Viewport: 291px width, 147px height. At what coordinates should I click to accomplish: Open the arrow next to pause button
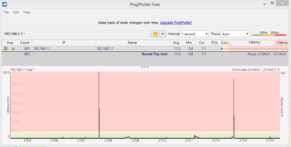pyautogui.click(x=163, y=34)
